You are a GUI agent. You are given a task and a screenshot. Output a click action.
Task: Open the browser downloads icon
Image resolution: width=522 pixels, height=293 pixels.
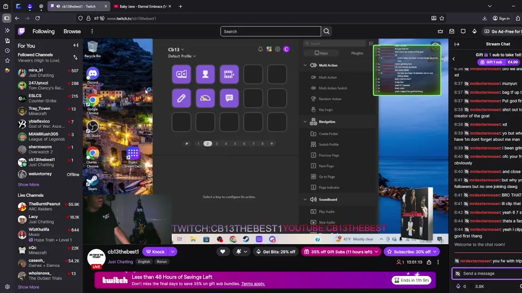tap(484, 18)
